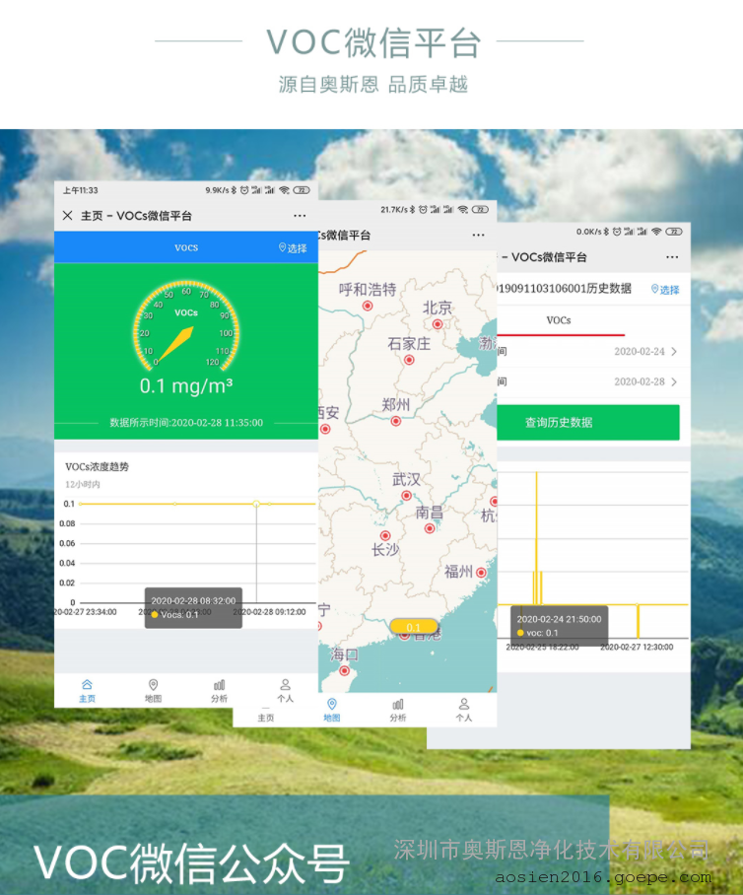743x895 pixels.
Task: Select the VOCS tab in the blue header
Action: [x=186, y=247]
